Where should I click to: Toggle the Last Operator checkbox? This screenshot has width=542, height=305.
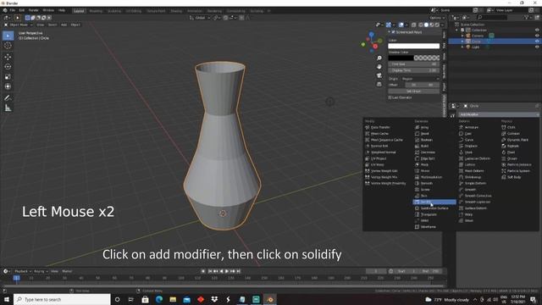[x=390, y=97]
